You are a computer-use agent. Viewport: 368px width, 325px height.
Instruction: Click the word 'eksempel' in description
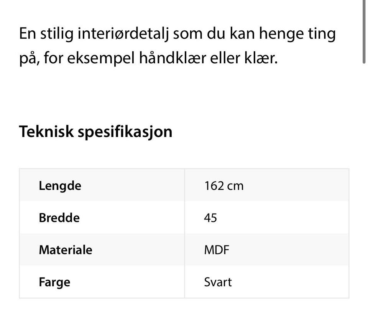[101, 58]
